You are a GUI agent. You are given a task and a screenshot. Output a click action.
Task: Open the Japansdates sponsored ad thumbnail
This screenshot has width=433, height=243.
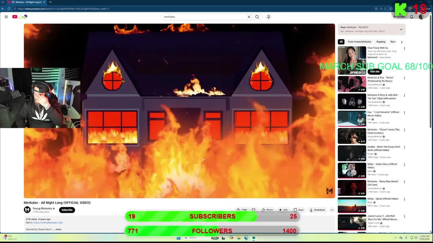352,60
